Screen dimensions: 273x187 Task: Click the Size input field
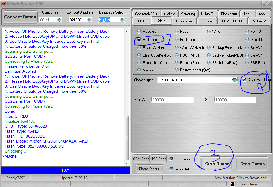pyautogui.click(x=235, y=100)
